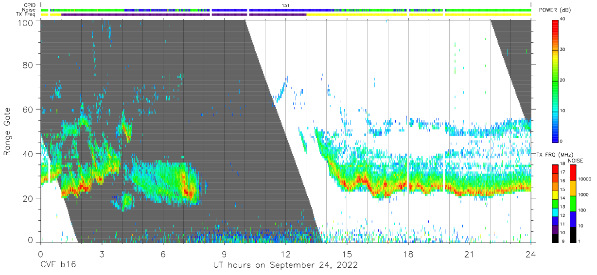The width and height of the screenshot is (597, 275).
Task: Click the 12 tick on the UT hours axis
Action: 285,254
